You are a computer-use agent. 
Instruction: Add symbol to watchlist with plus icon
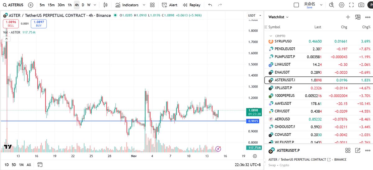tap(348, 17)
